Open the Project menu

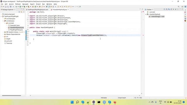pyautogui.click(x=38, y=4)
